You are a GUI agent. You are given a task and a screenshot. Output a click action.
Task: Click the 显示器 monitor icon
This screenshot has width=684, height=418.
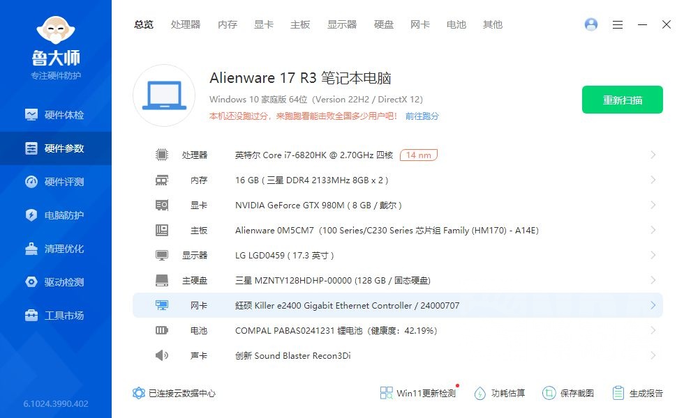point(162,255)
